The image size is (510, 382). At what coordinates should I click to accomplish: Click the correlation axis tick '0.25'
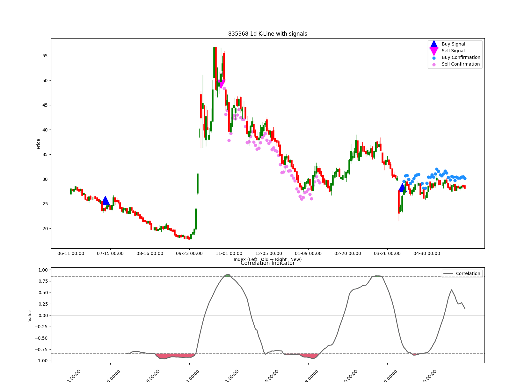click(x=43, y=304)
